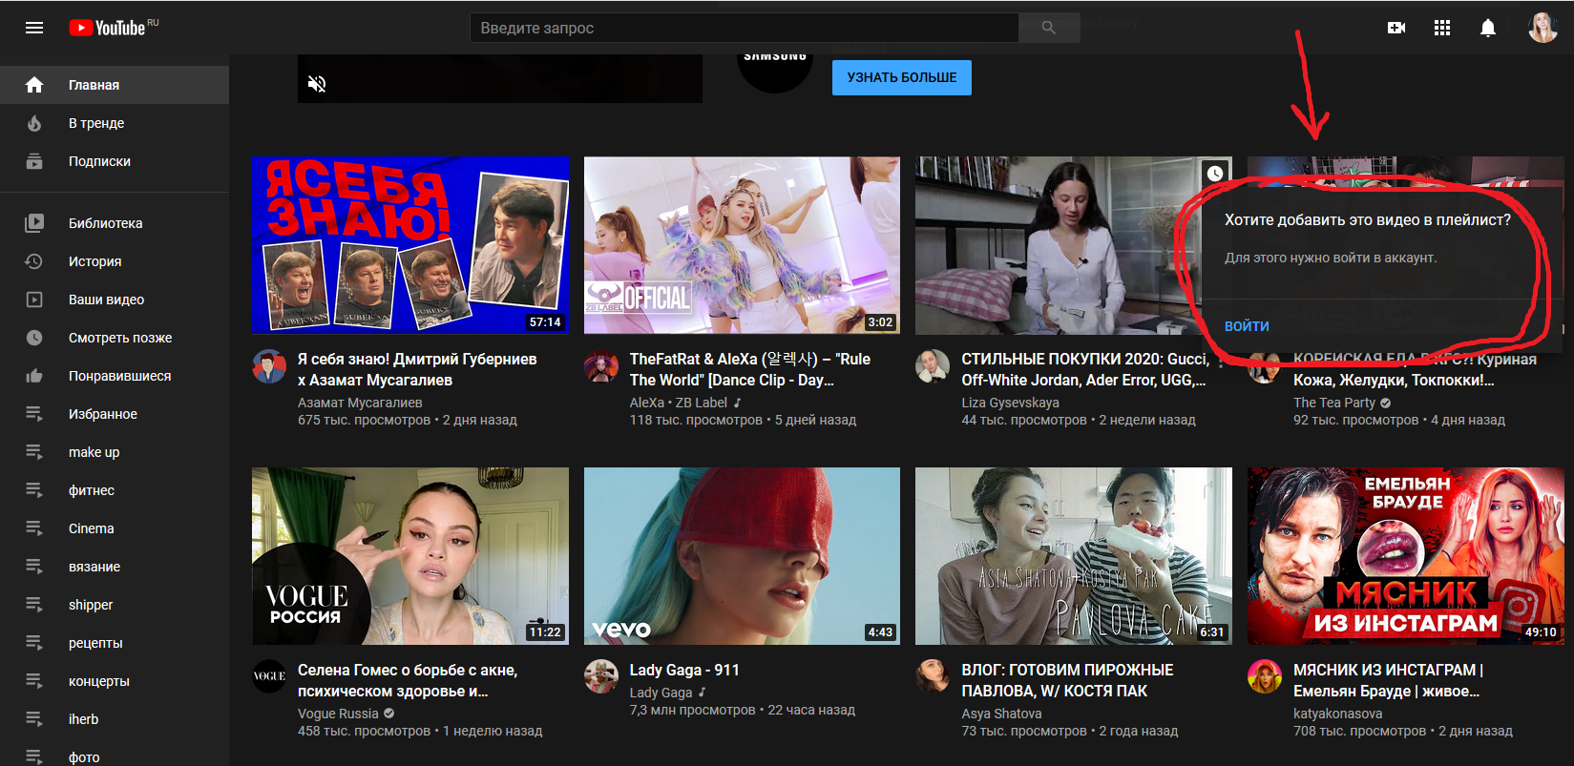
Task: Click the search magnifier button
Action: [1049, 28]
